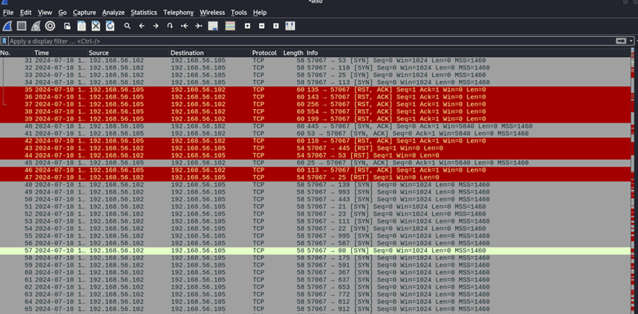Sort by the Destination column header

210,53
